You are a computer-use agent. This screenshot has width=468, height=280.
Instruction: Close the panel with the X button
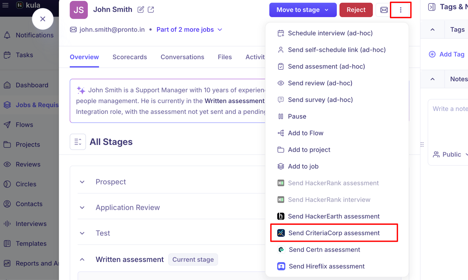[x=43, y=19]
